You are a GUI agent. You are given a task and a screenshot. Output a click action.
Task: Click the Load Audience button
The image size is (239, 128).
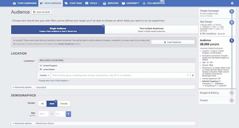(173, 42)
